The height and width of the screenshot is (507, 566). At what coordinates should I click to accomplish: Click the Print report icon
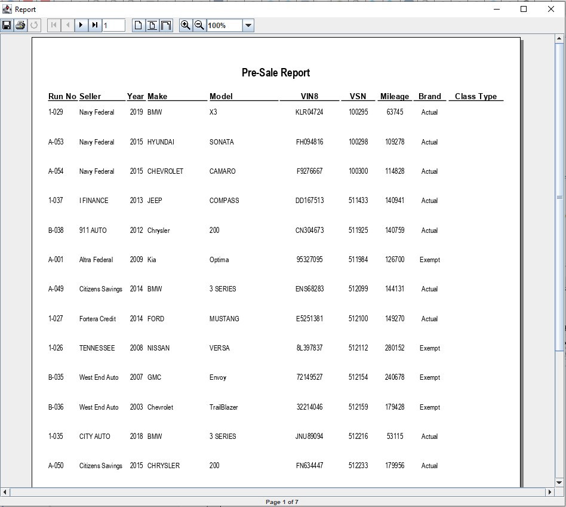tap(20, 25)
